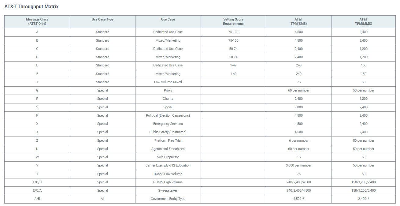Click the Use Case Type column header
400x206 pixels.
pyautogui.click(x=102, y=19)
